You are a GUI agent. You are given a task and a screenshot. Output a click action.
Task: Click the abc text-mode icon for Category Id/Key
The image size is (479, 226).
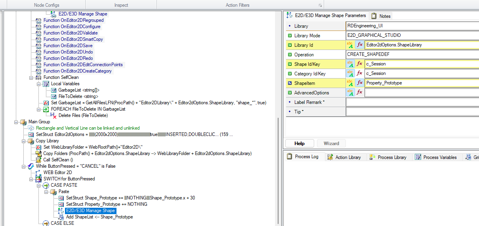[350, 73]
